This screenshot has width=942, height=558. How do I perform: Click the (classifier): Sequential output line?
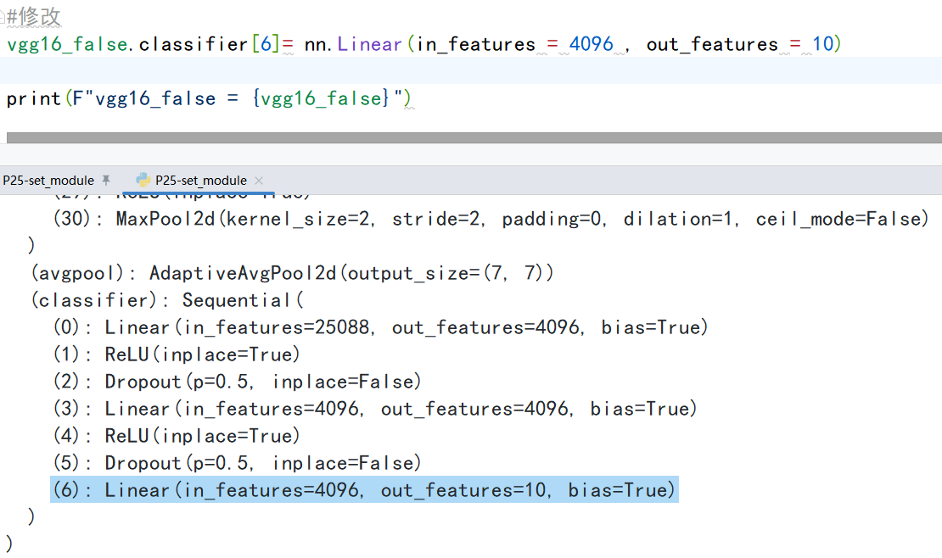coord(167,300)
